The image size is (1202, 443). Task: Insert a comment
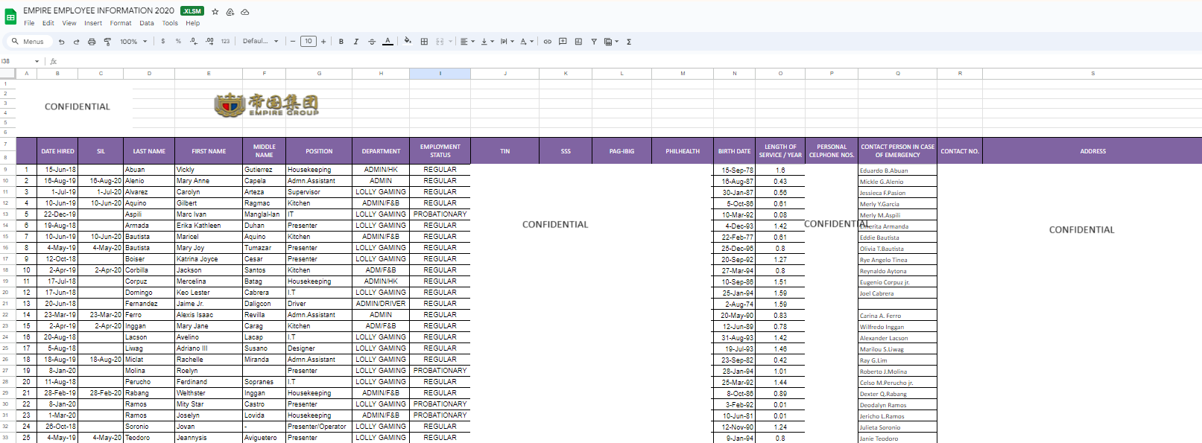(x=563, y=42)
